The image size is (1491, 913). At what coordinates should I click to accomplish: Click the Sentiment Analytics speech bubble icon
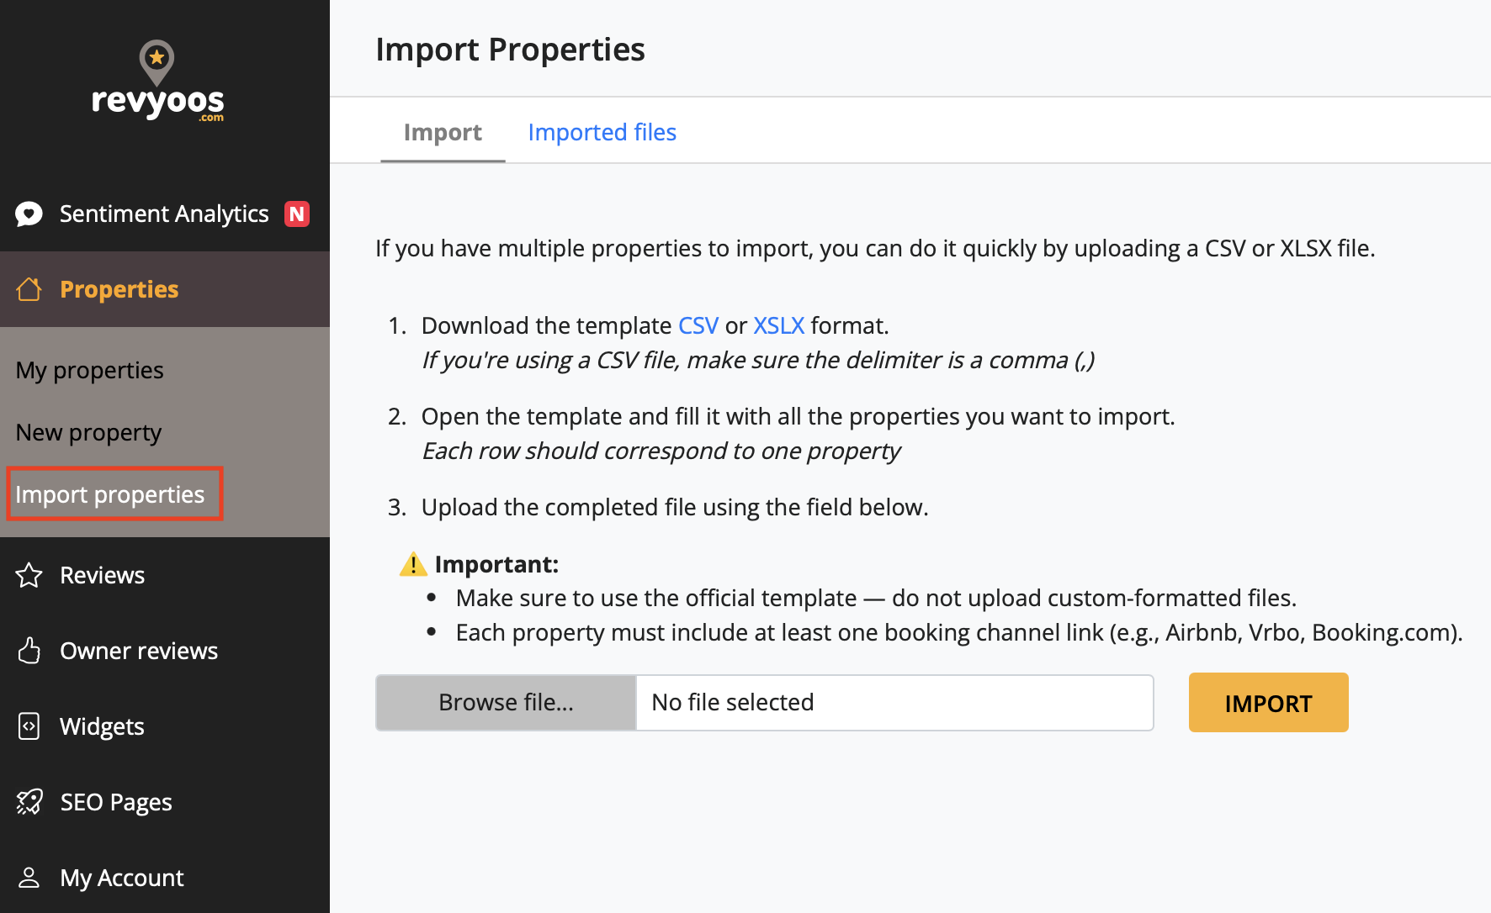tap(29, 214)
